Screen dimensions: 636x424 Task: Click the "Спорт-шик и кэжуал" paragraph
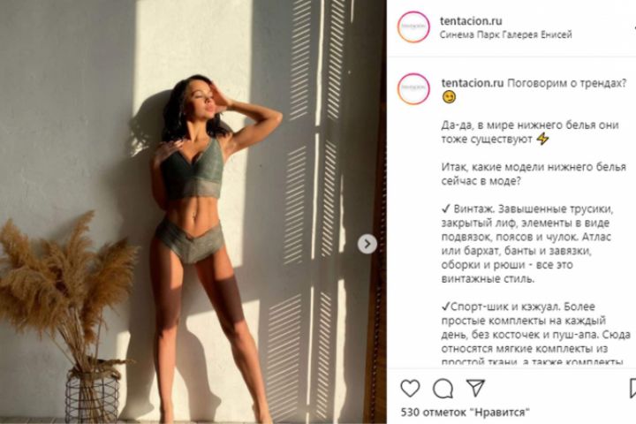tap(536, 334)
